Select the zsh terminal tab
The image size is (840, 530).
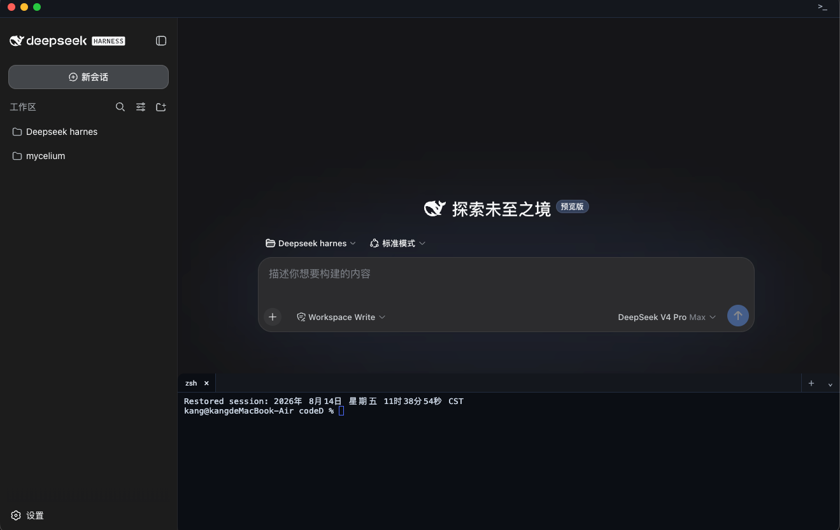191,383
